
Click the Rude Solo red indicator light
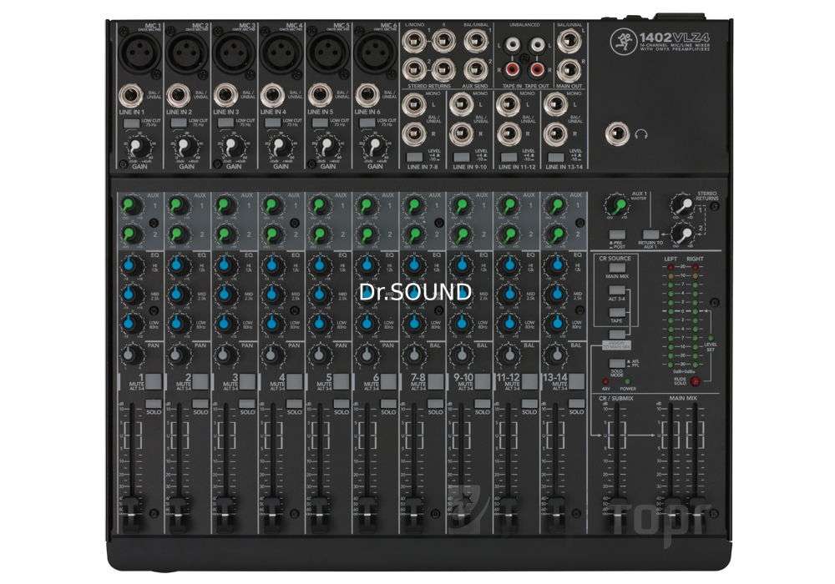coord(695,381)
